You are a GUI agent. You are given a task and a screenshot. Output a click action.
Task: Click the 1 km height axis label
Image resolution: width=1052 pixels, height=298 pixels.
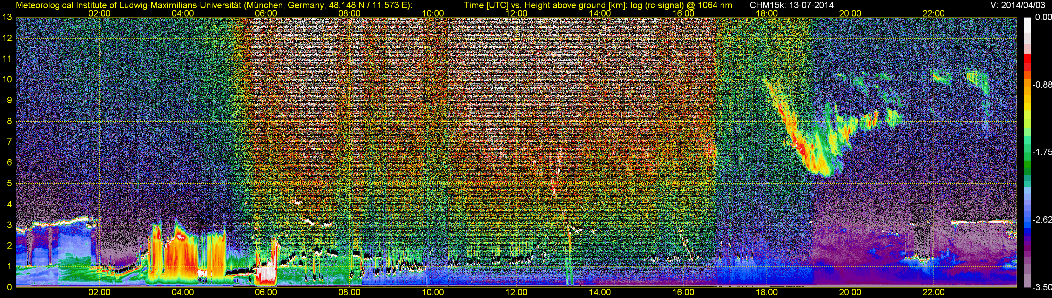coord(10,266)
